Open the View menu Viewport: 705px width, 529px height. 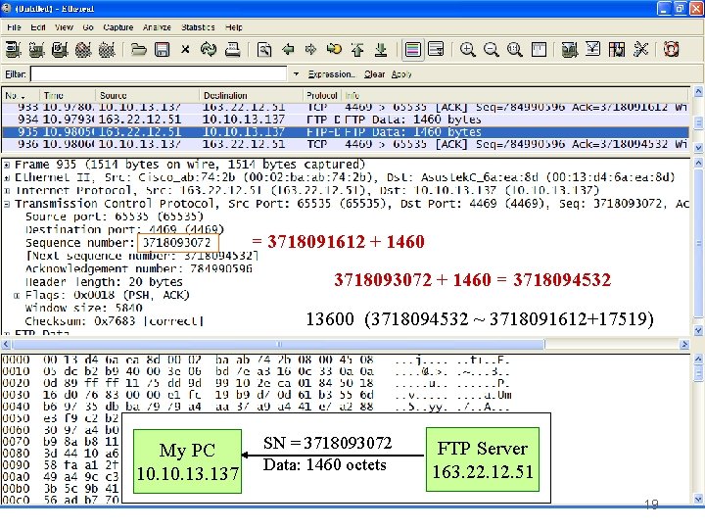tap(64, 27)
